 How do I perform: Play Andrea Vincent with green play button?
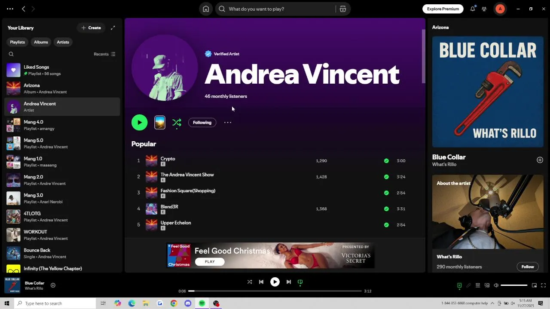pyautogui.click(x=140, y=123)
